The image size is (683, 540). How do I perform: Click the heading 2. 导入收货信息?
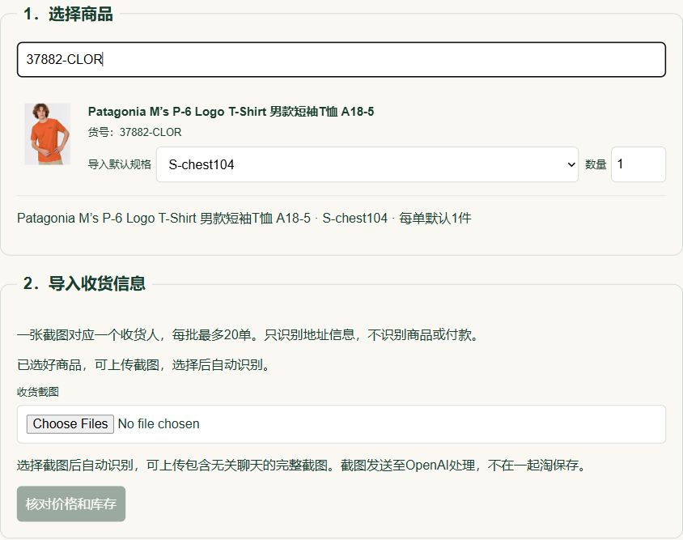[84, 283]
